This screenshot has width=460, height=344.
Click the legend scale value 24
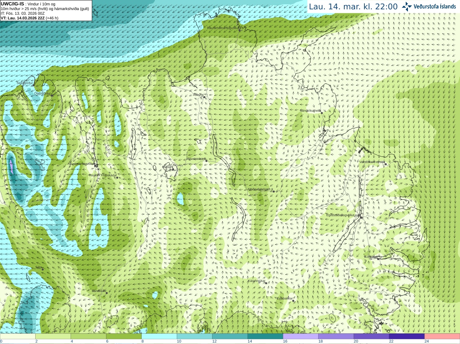point(427,341)
